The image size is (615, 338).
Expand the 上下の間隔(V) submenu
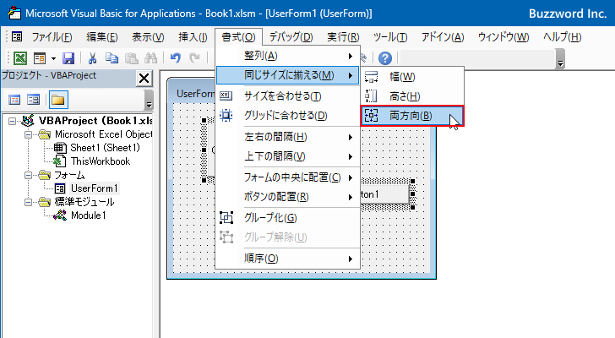click(288, 156)
